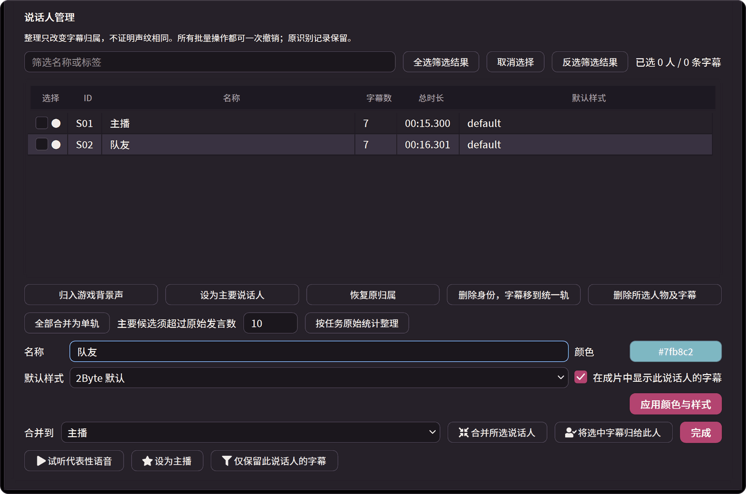Click 删除身份，字幕移到统一轨 button
This screenshot has height=494, width=746.
[514, 294]
